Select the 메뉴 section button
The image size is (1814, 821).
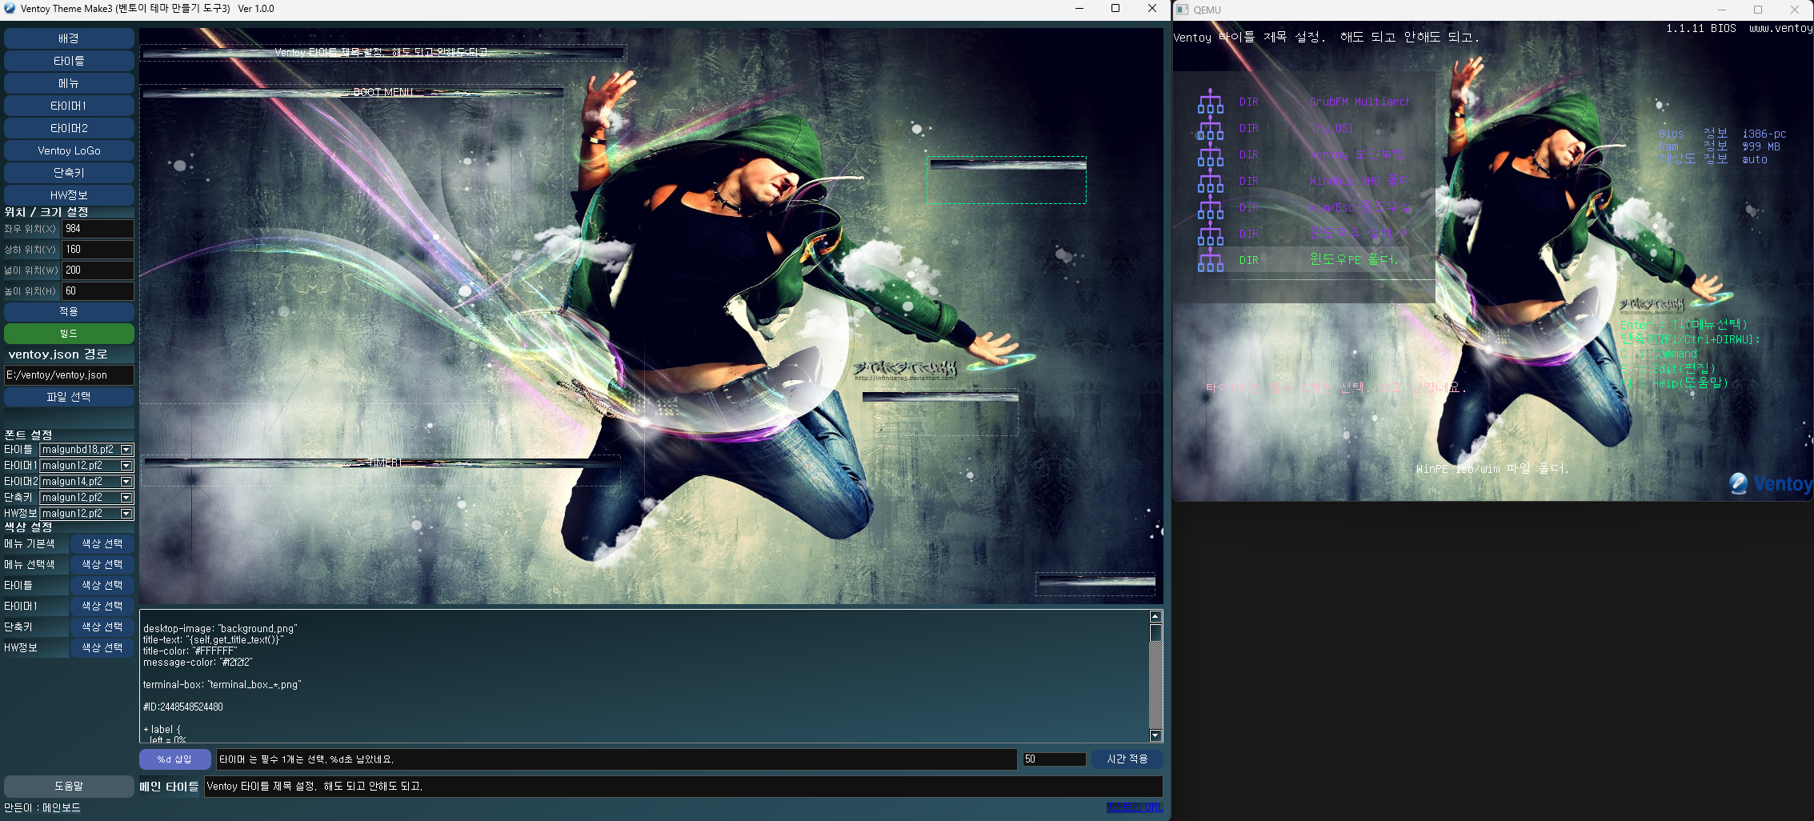click(69, 83)
